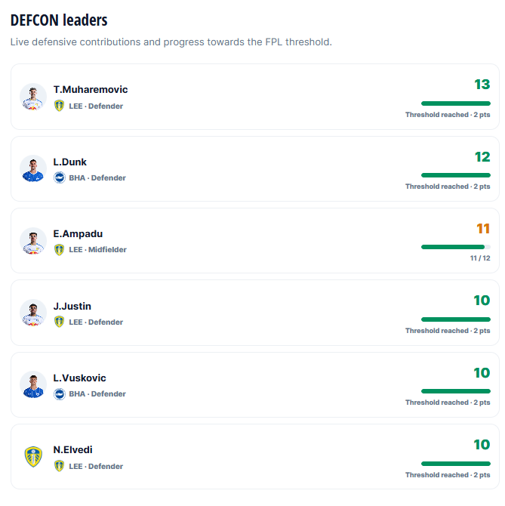This screenshot has width=505, height=506.
Task: Click the small Leeds badge under N.Elvedi
Action: click(x=59, y=466)
